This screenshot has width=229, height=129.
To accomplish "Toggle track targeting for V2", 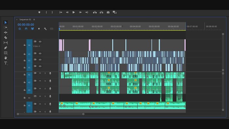I will tap(29, 60).
